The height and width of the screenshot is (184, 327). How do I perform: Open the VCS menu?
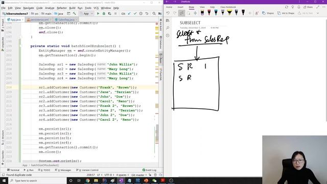96,8
